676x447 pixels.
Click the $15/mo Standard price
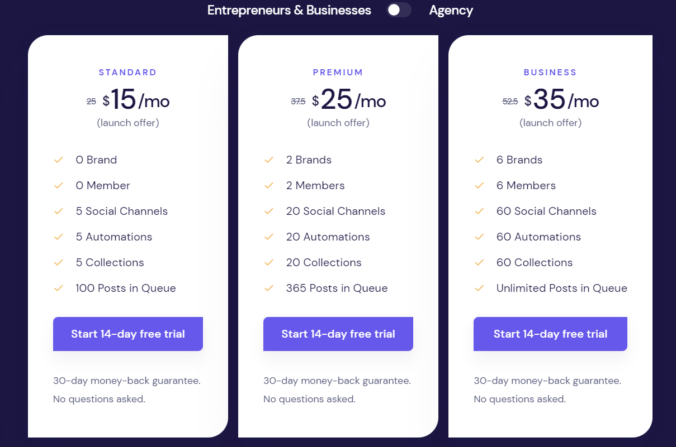[136, 100]
